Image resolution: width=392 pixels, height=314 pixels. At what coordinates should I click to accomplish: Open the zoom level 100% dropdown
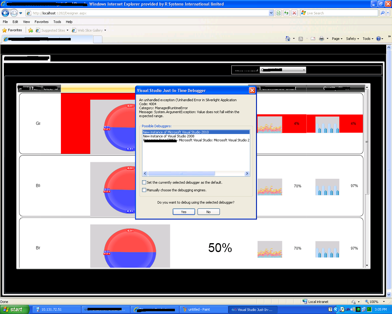coord(376,302)
